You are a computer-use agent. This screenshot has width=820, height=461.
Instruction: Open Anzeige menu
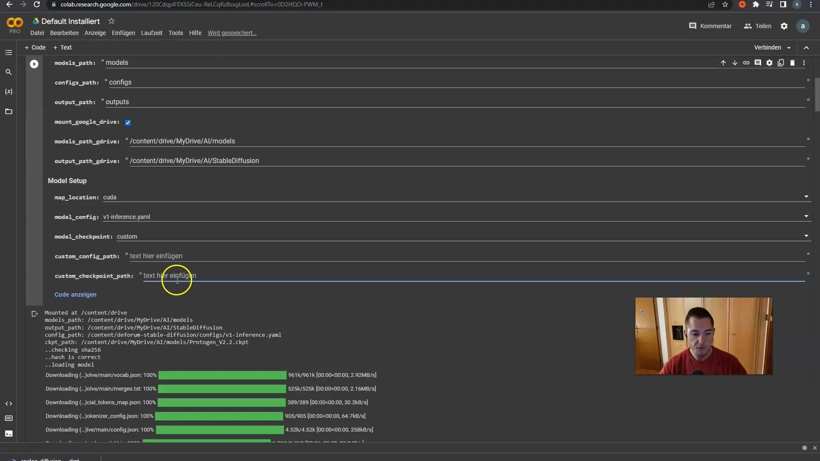[x=95, y=33]
